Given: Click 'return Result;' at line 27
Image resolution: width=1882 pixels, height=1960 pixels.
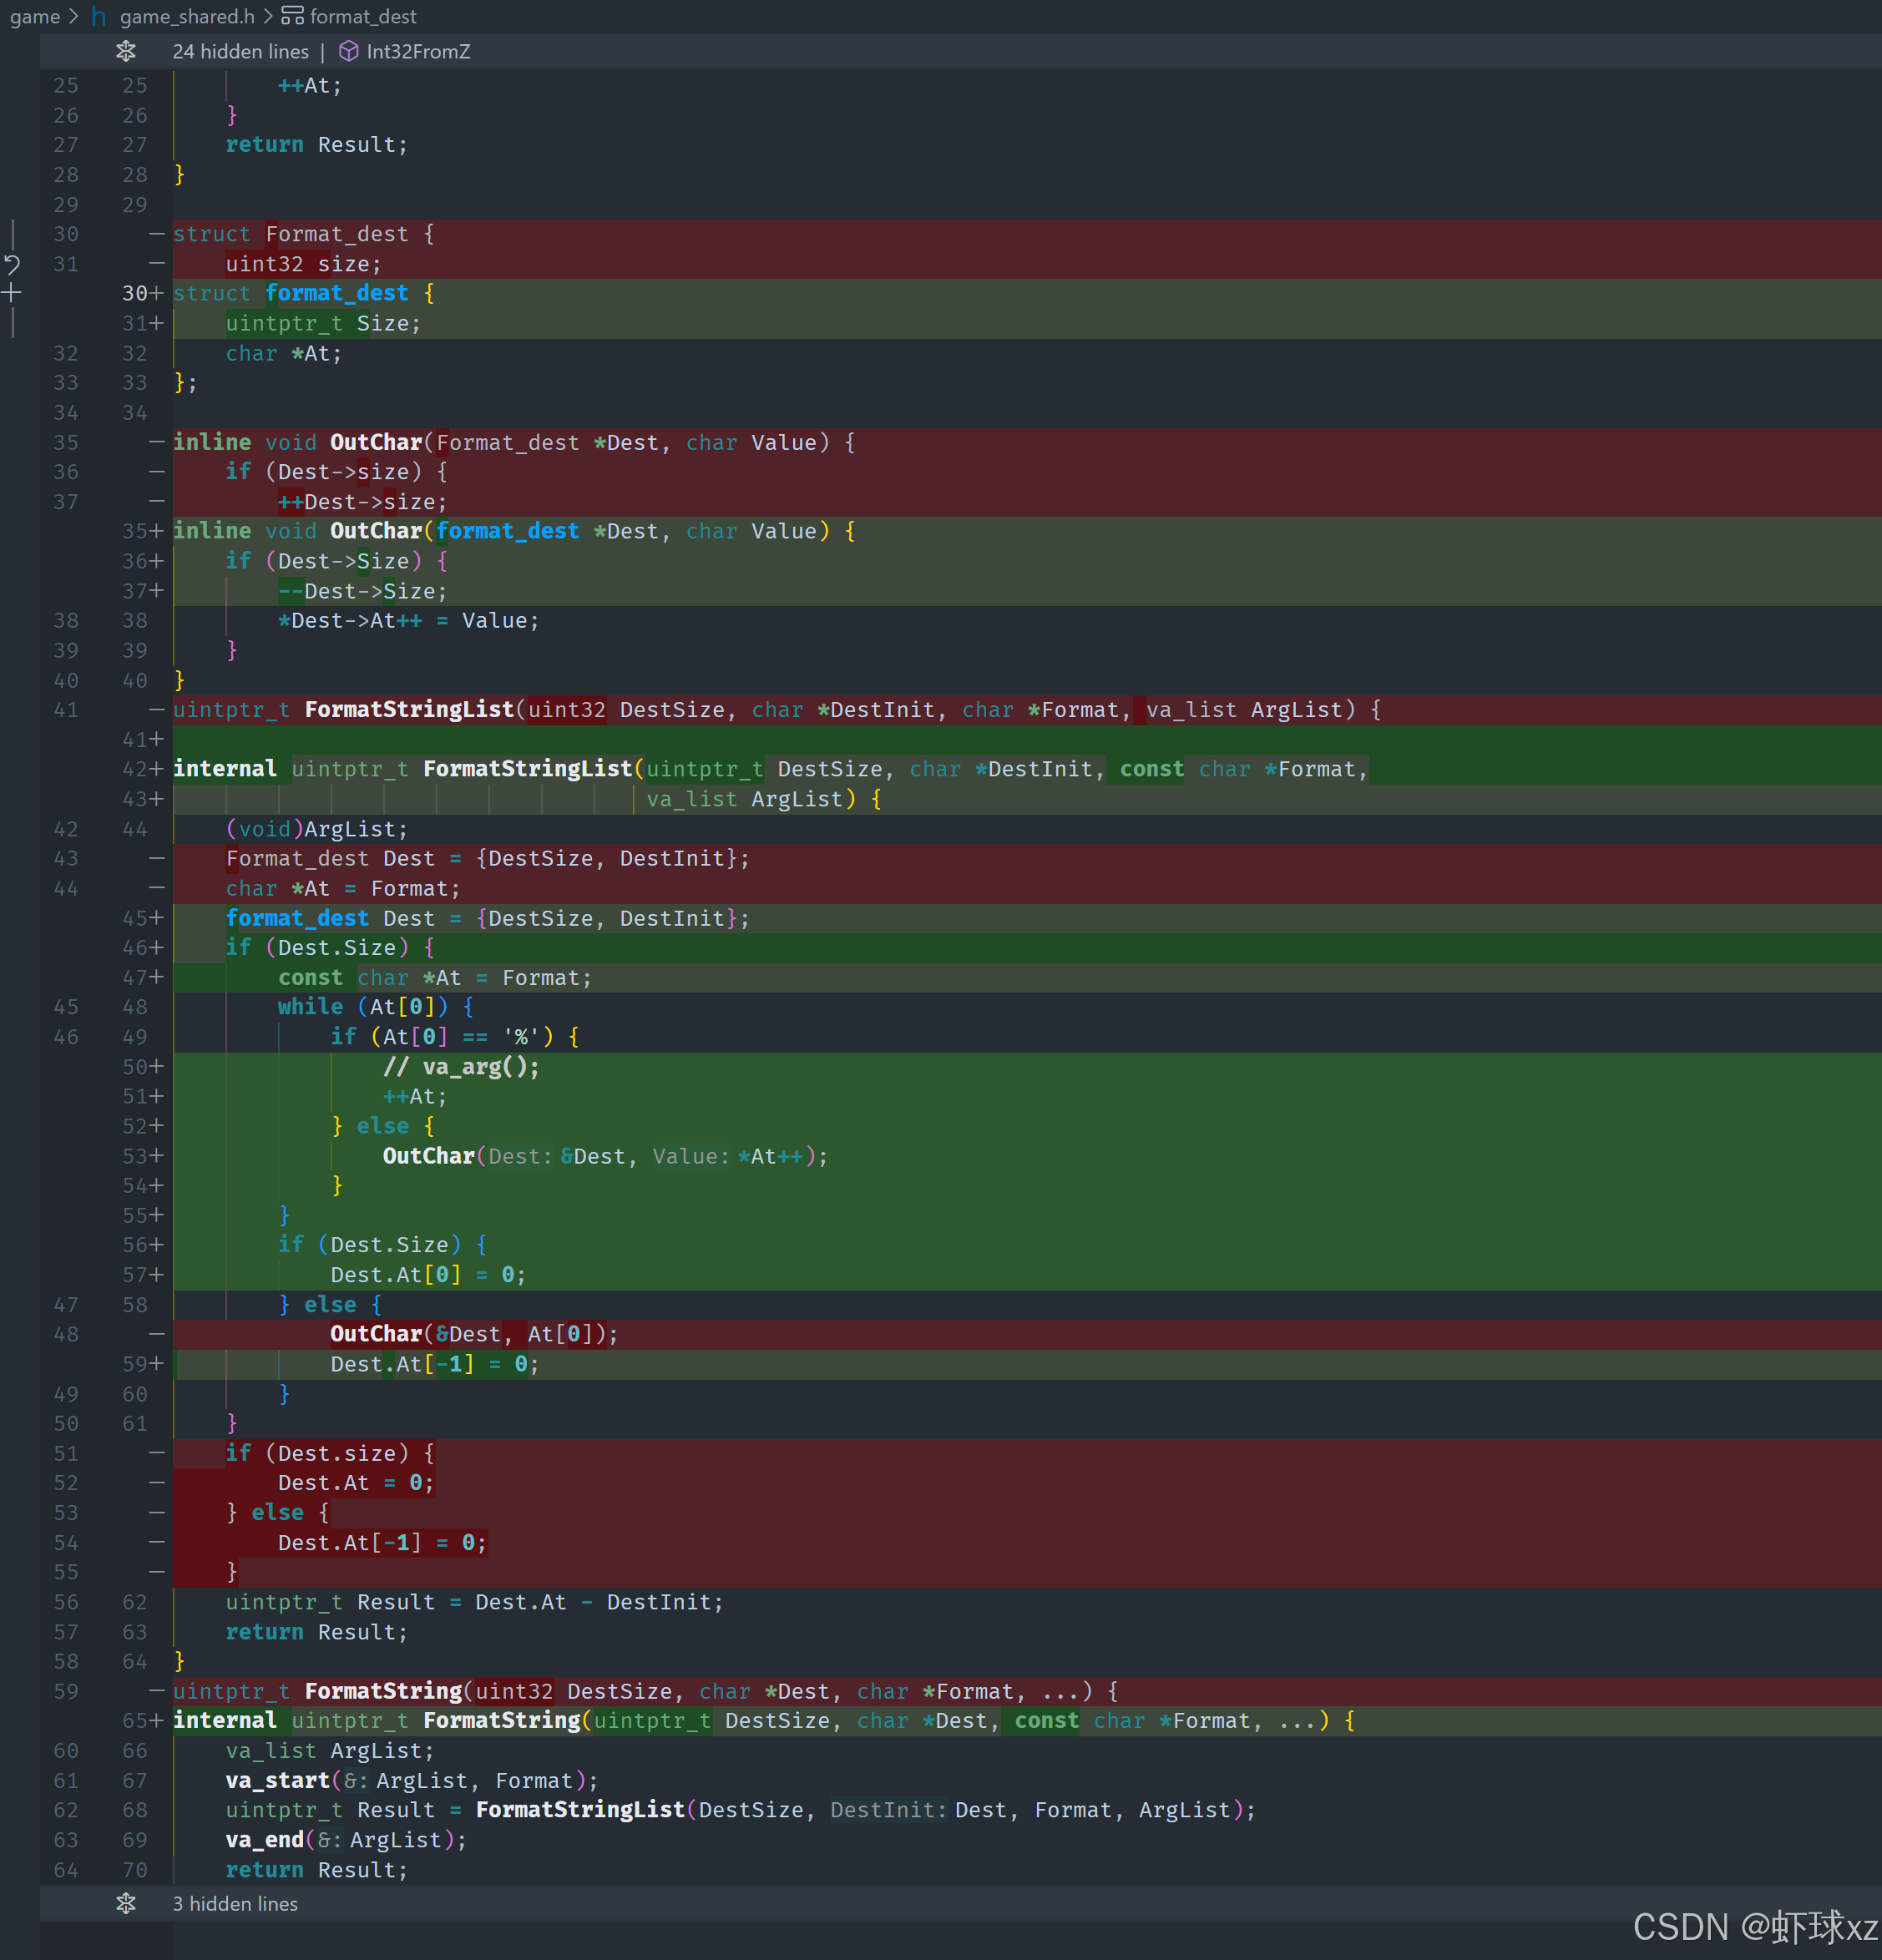Looking at the screenshot, I should pyautogui.click(x=317, y=146).
